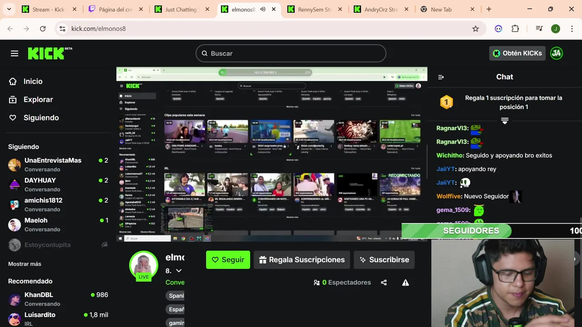This screenshot has width=582, height=327.
Task: Click first RagnarVI3 username in chat
Action: tap(452, 128)
